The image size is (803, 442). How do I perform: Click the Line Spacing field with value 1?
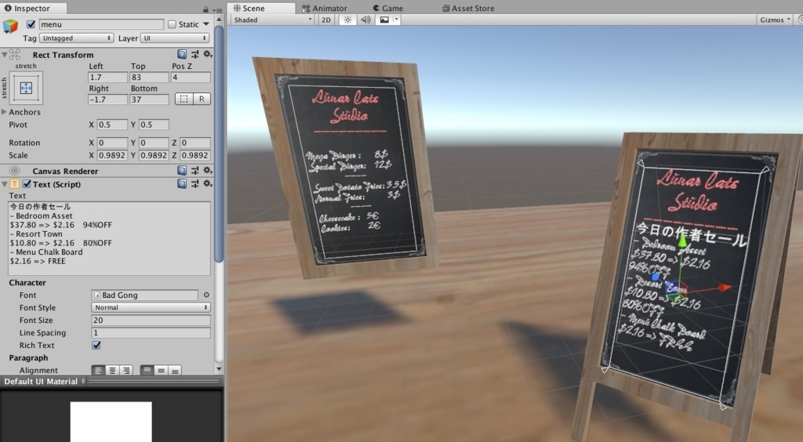pos(151,332)
